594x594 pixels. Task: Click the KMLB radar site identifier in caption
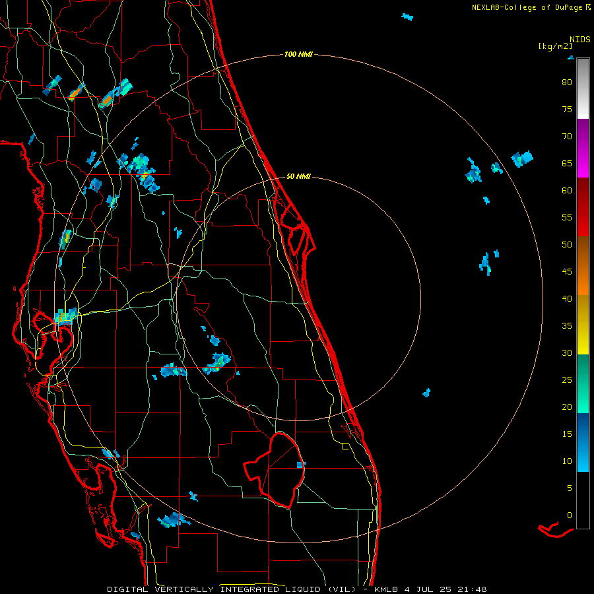[x=386, y=589]
